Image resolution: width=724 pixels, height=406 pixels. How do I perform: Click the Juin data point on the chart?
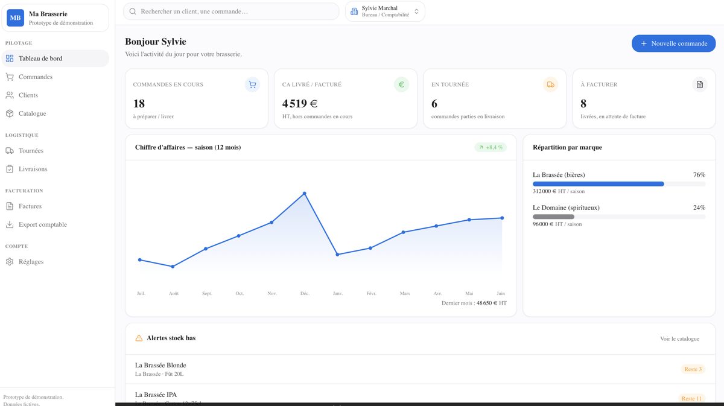tap(502, 218)
